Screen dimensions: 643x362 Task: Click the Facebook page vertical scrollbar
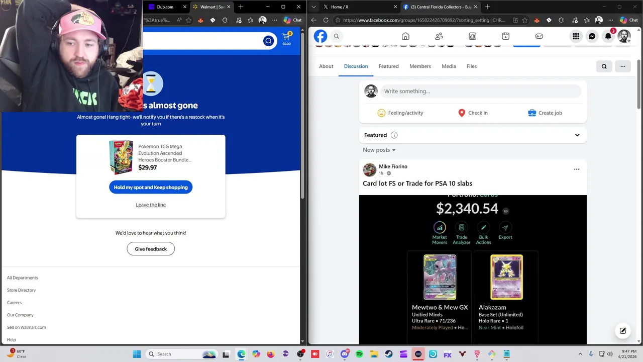tap(639, 83)
